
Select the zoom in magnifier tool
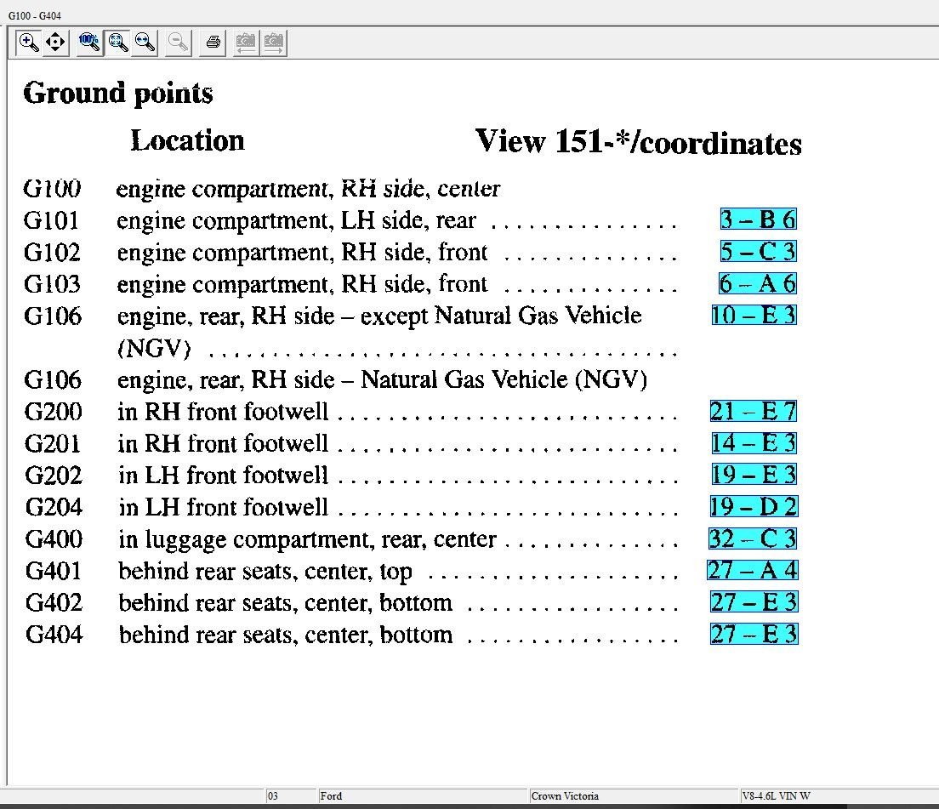pos(29,42)
